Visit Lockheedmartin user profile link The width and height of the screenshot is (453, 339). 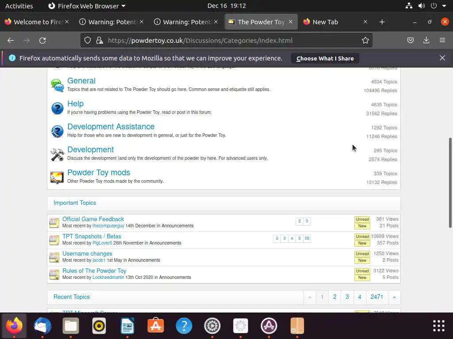(108, 277)
